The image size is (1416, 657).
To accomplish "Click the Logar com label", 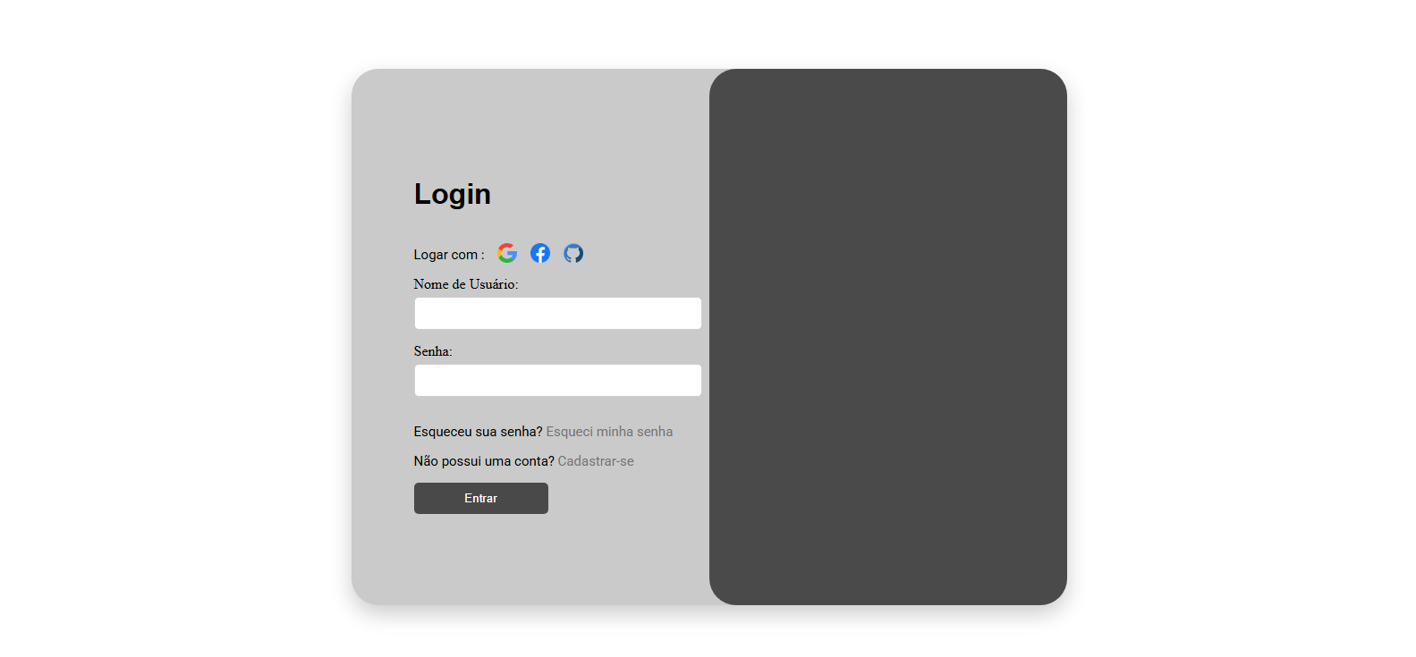I will (449, 255).
